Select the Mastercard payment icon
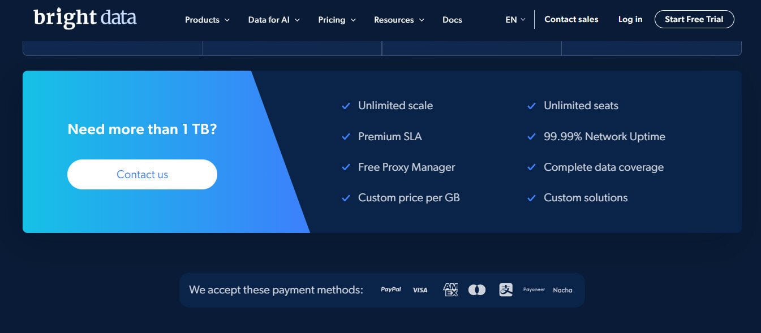 [477, 290]
